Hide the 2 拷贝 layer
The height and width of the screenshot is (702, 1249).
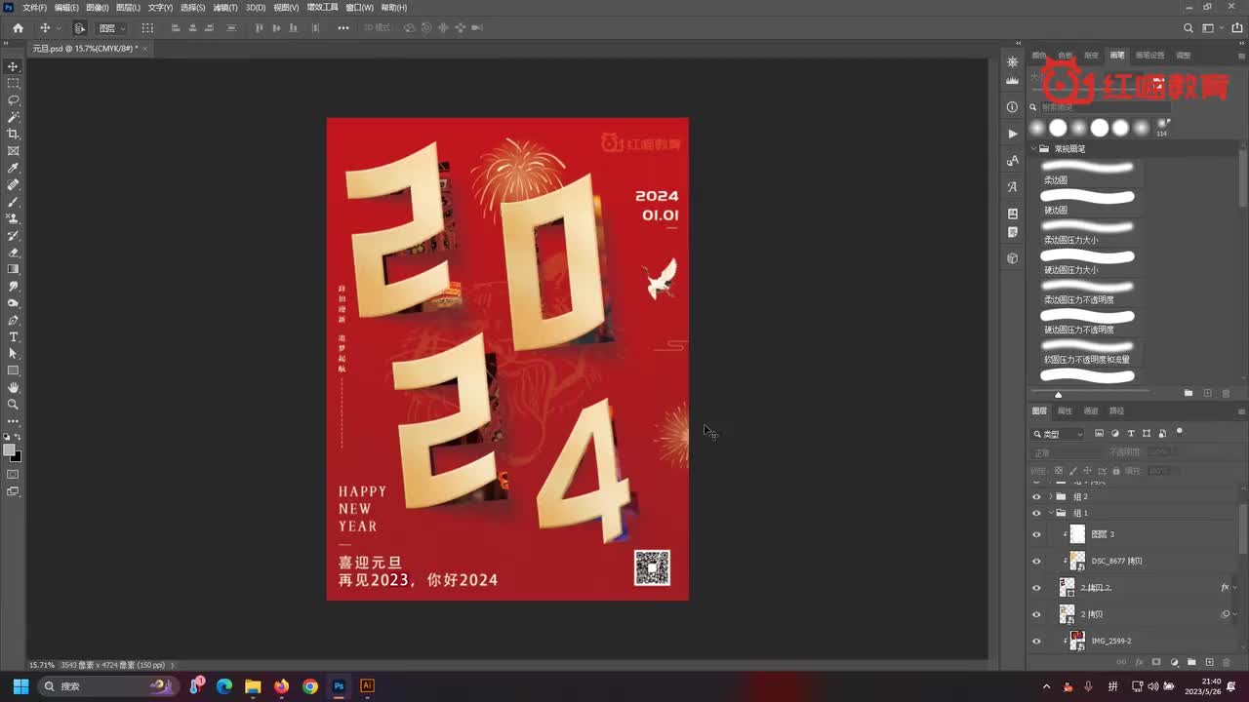point(1036,614)
